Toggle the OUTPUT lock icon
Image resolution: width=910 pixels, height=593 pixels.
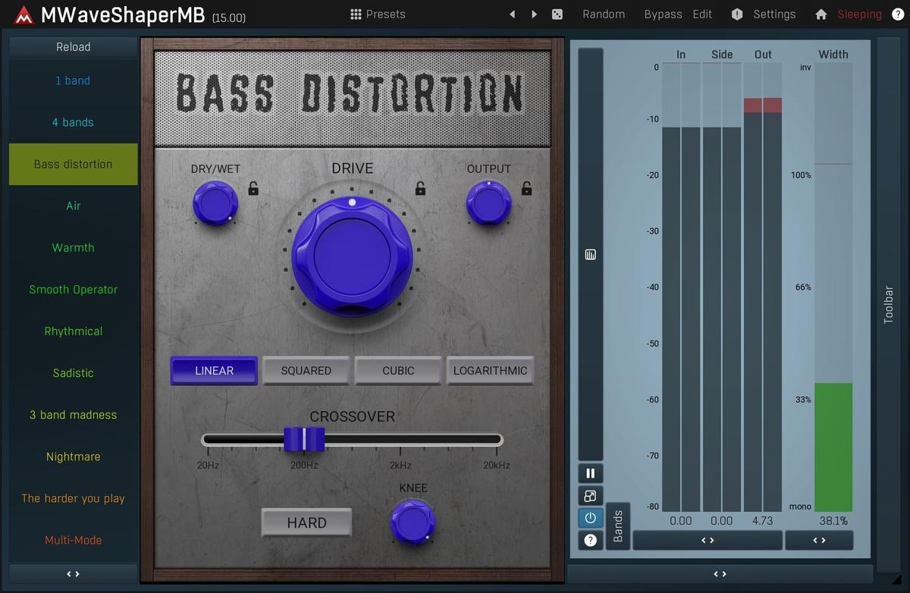[x=526, y=189]
